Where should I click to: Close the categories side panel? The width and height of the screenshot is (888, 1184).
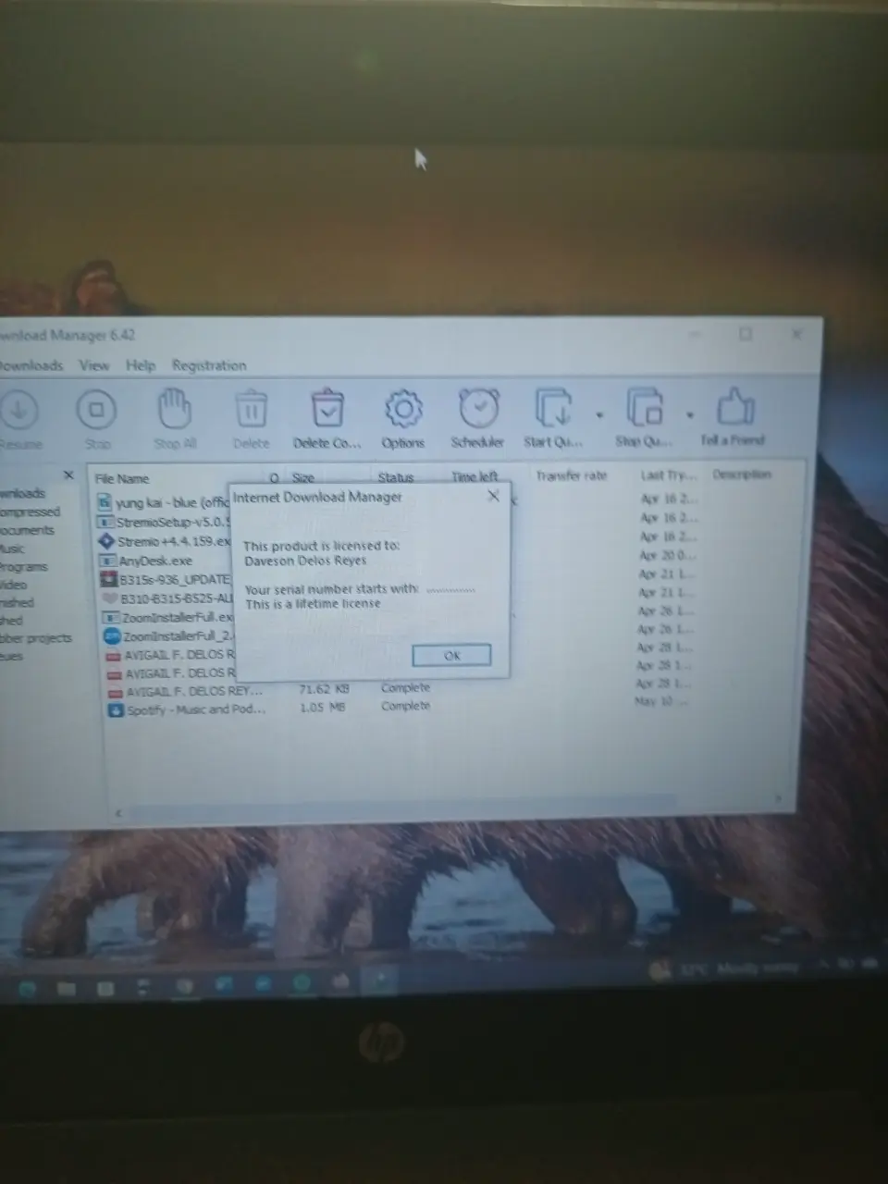68,475
